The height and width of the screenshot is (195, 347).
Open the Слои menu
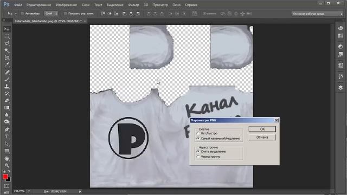pos(86,5)
